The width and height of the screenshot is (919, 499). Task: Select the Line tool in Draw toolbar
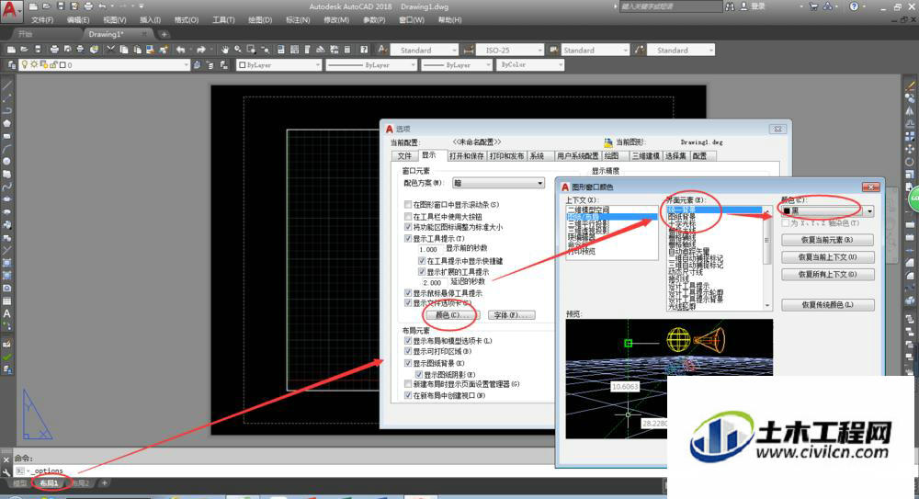pyautogui.click(x=7, y=85)
